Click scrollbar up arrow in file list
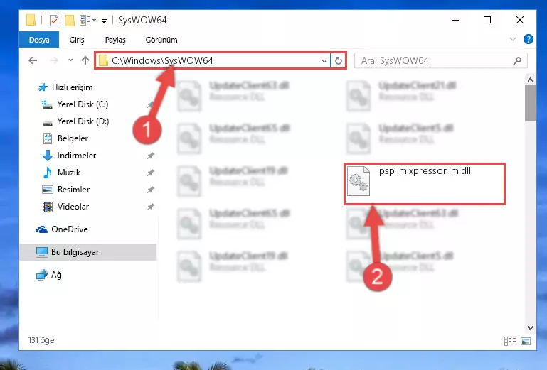Image resolution: width=547 pixels, height=370 pixels. [530, 80]
